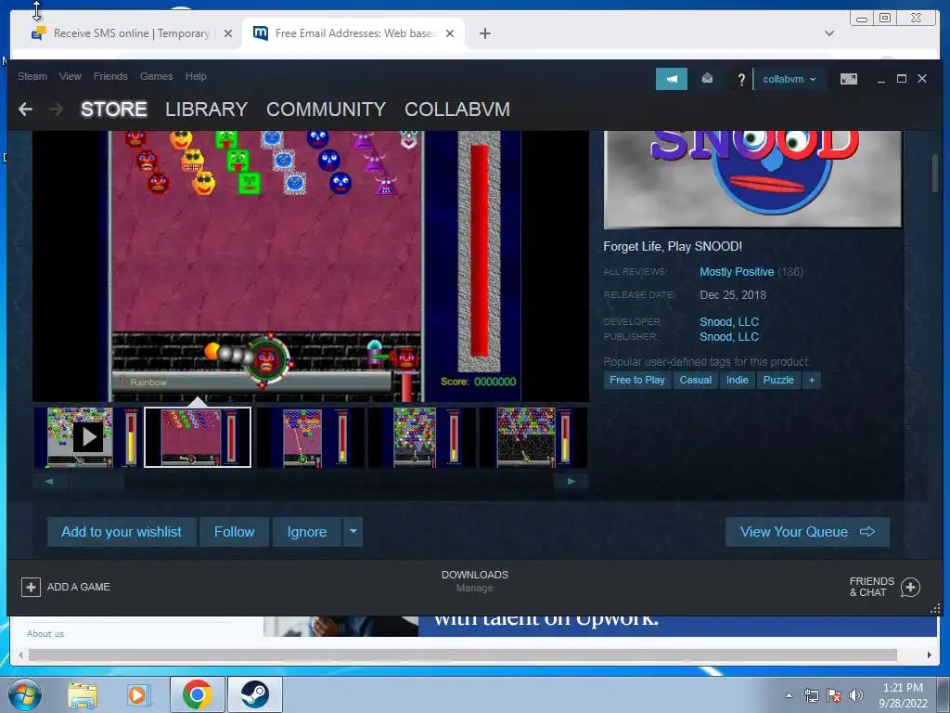
Task: Open network tray icon
Action: [x=811, y=695]
